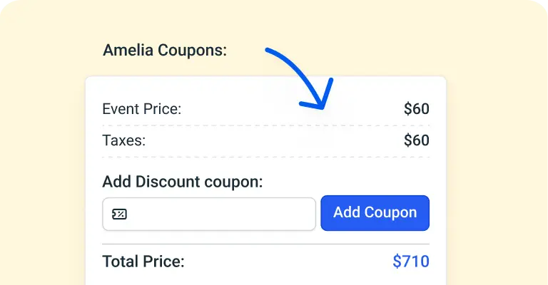The height and width of the screenshot is (285, 548).
Task: Click the dashed divider under Taxes
Action: coord(266,157)
